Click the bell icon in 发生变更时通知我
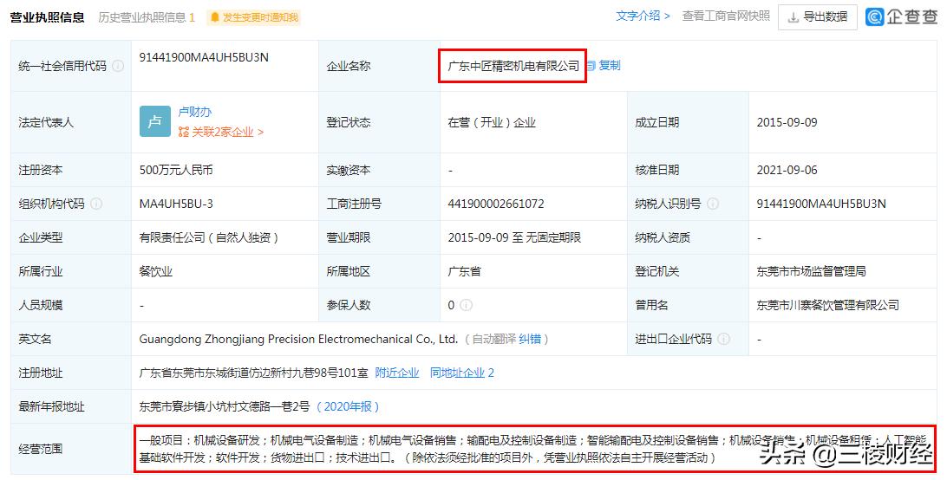 coord(215,17)
